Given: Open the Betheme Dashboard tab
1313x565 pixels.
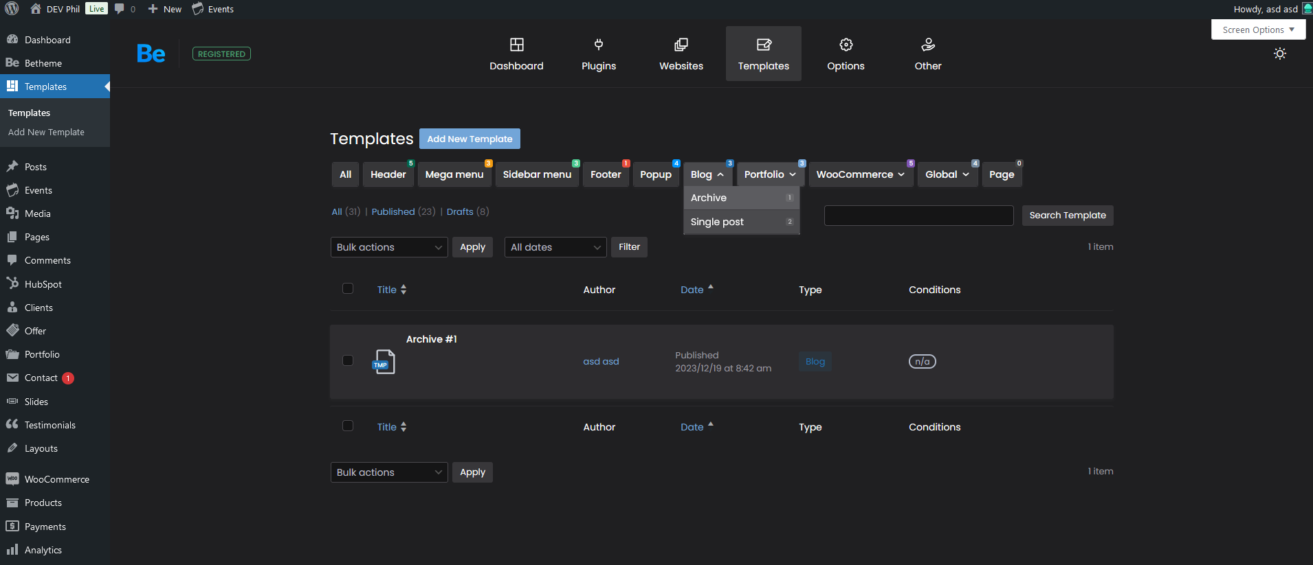Looking at the screenshot, I should 516,54.
